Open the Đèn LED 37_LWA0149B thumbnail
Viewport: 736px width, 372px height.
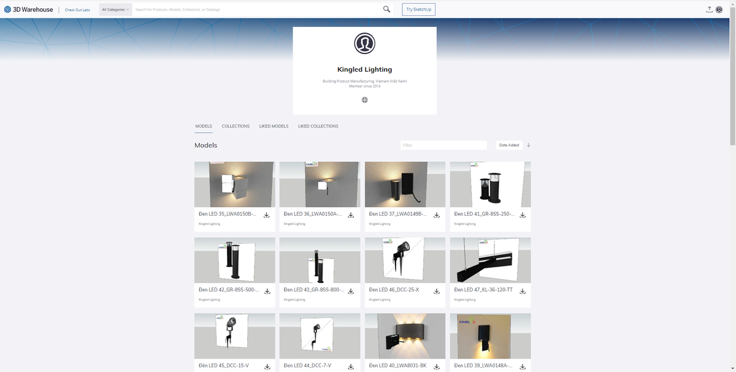(405, 184)
